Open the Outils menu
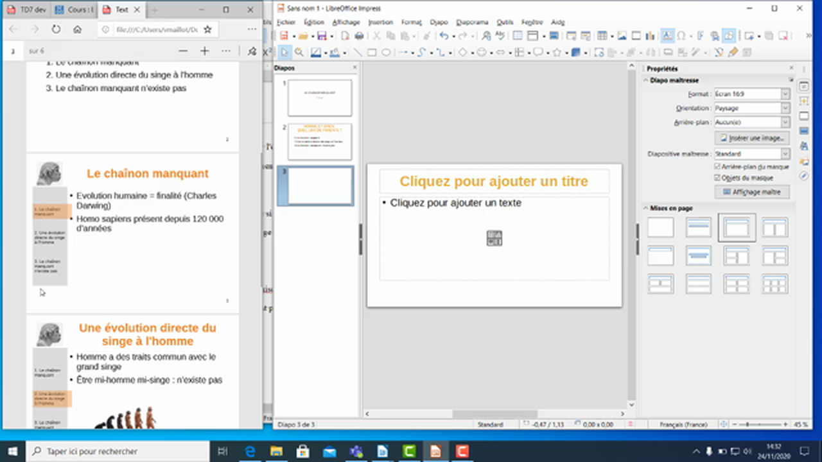 pyautogui.click(x=505, y=22)
